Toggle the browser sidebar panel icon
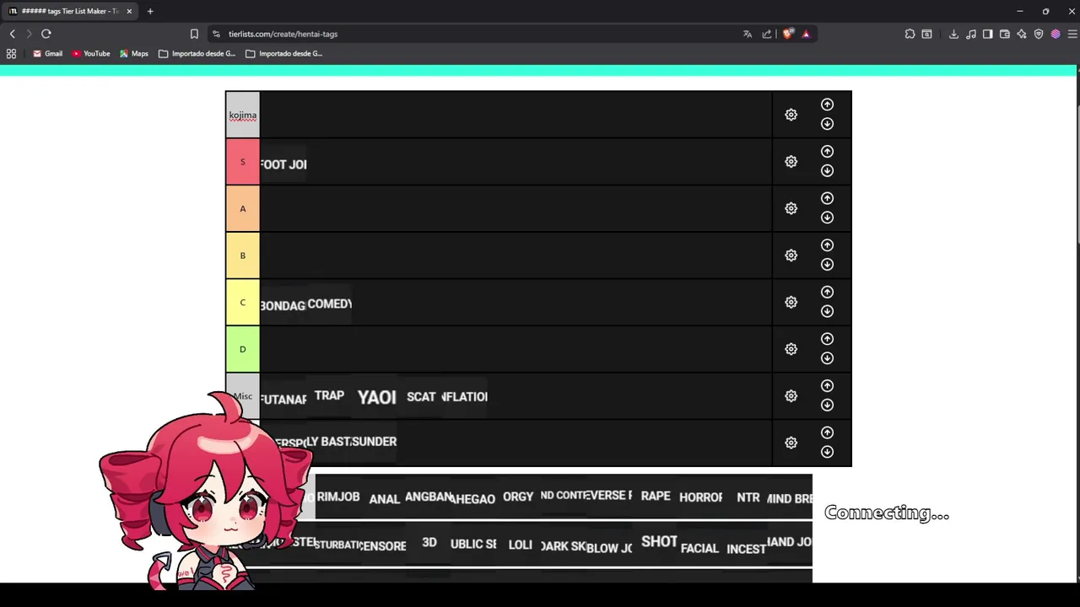Screen dimensions: 1080x607 point(987,34)
